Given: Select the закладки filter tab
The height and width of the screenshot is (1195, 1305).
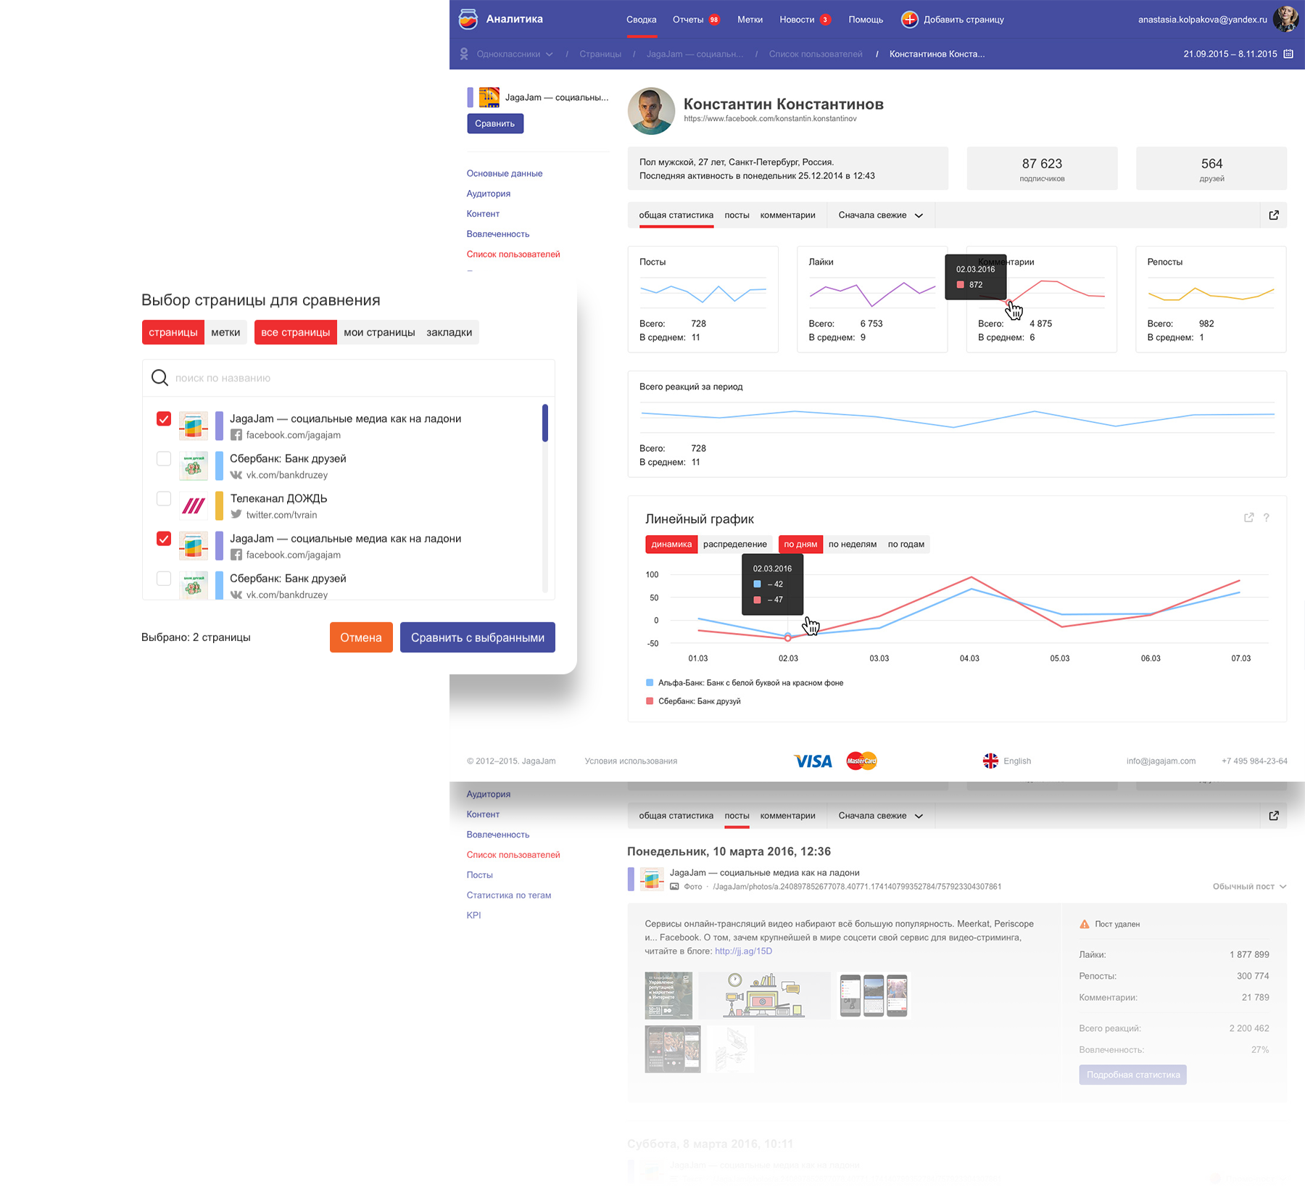Looking at the screenshot, I should 449,332.
